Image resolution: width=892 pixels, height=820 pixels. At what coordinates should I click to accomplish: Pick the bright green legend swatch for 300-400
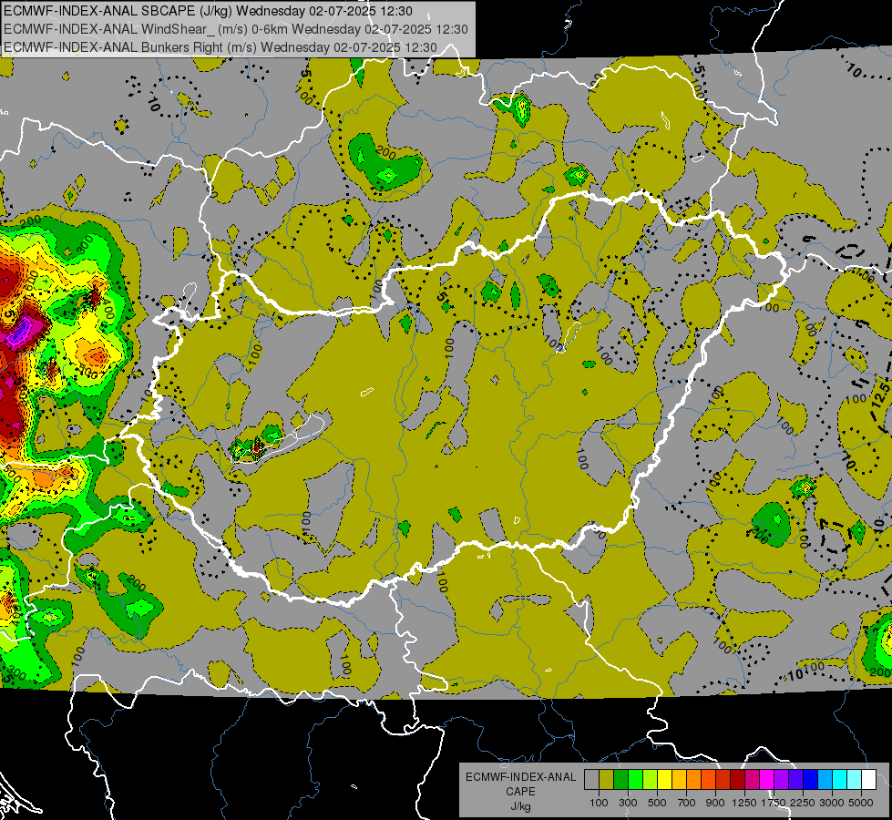click(635, 779)
